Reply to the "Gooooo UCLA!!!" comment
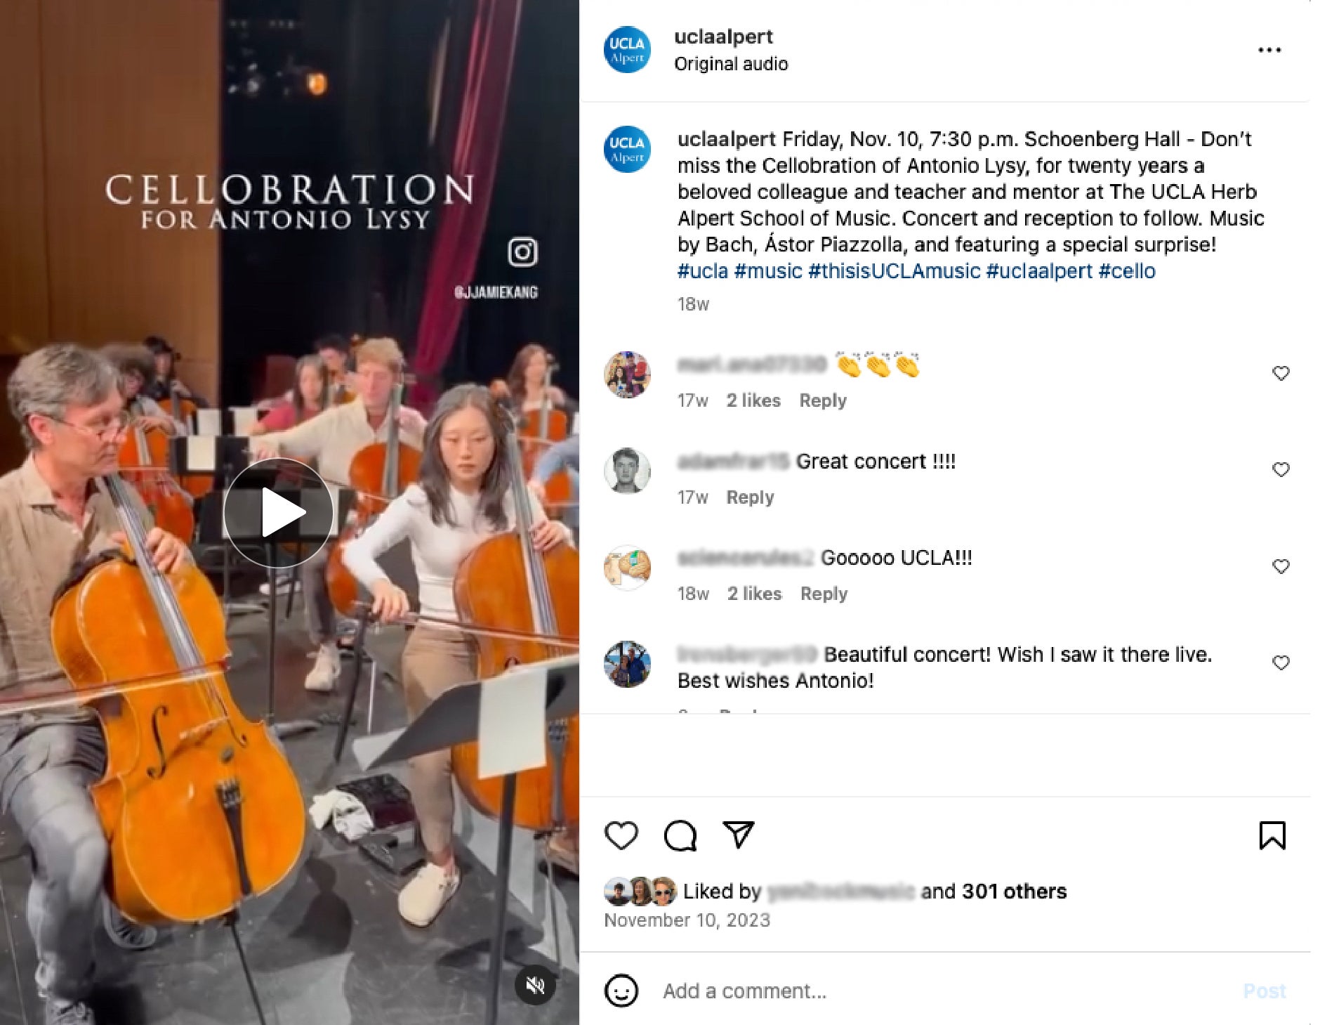 pos(824,594)
